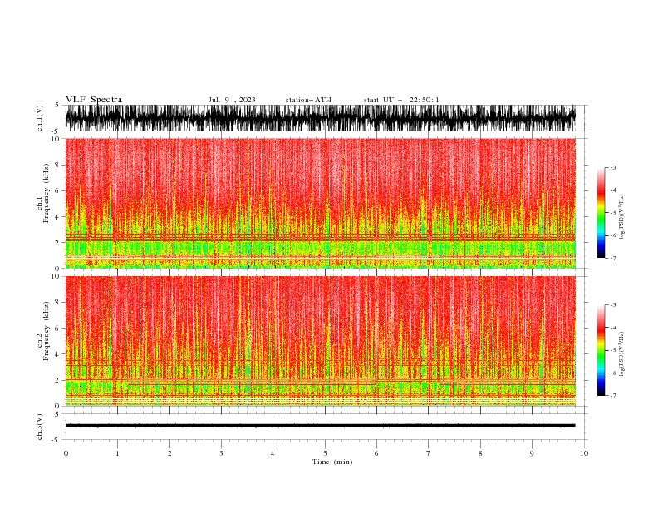The width and height of the screenshot is (658, 509).
Task: Click the ch.3 flat voltage waveform trace
Action: (x=320, y=426)
